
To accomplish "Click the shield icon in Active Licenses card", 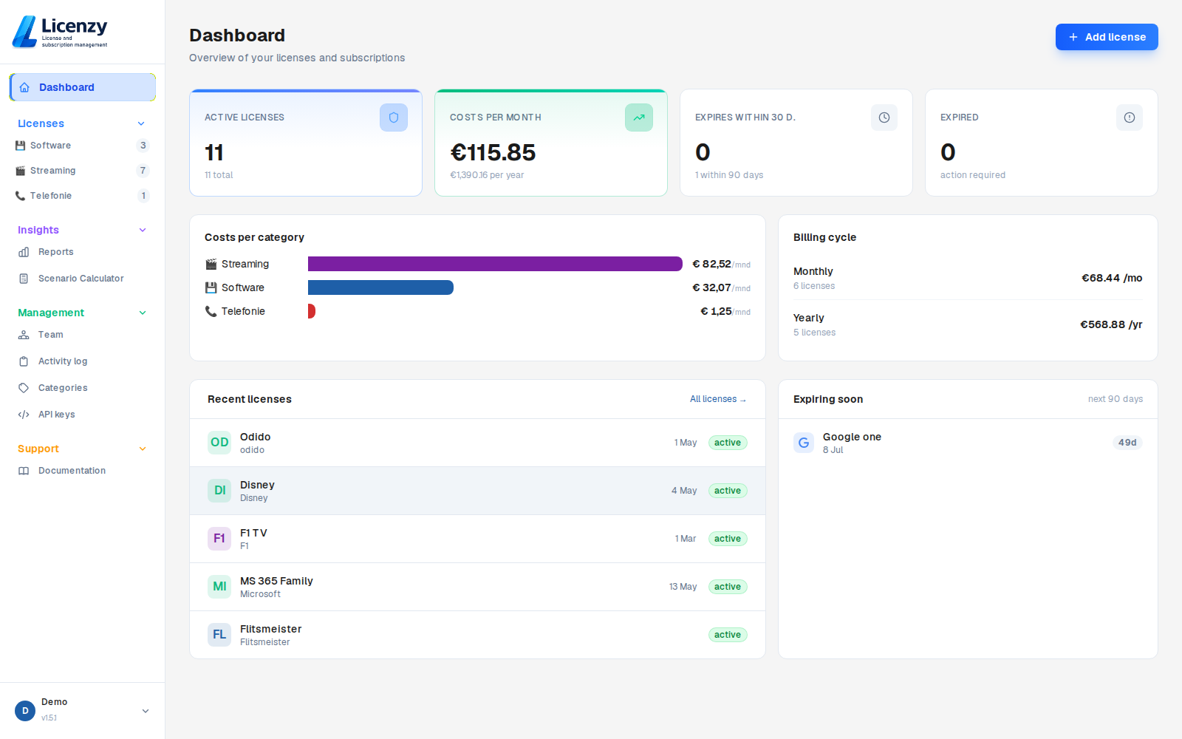I will [394, 118].
